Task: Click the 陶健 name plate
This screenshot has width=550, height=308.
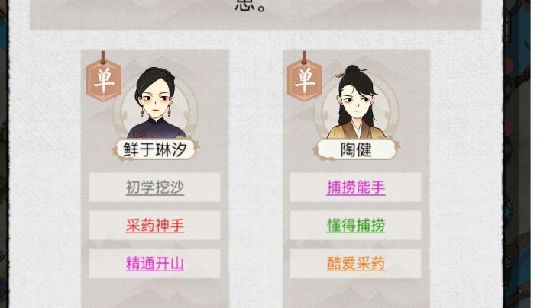Action: click(356, 149)
